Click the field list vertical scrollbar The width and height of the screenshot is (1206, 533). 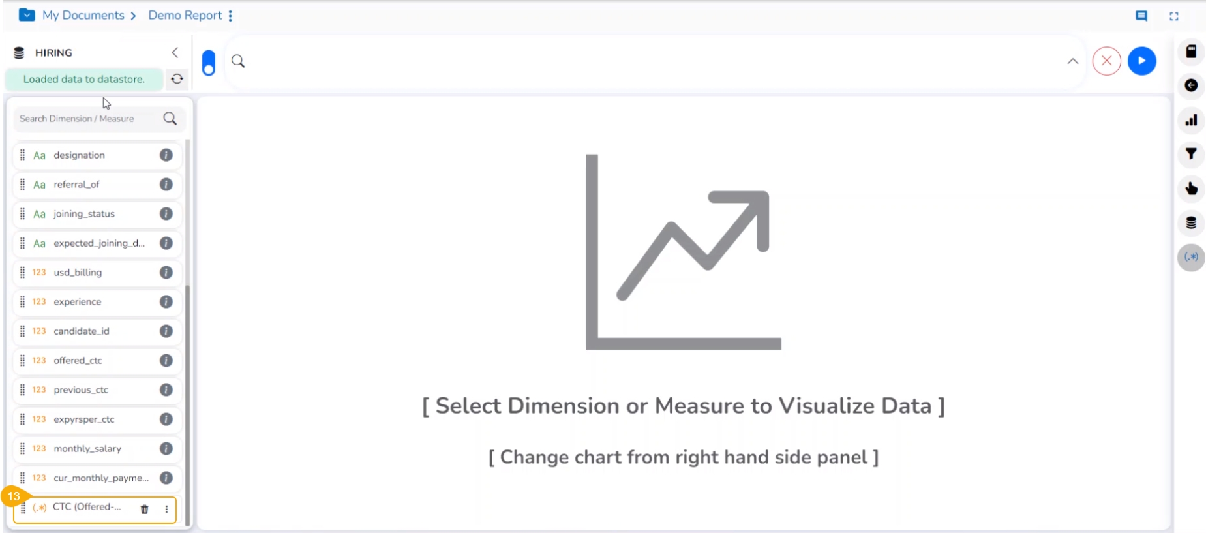pos(188,326)
